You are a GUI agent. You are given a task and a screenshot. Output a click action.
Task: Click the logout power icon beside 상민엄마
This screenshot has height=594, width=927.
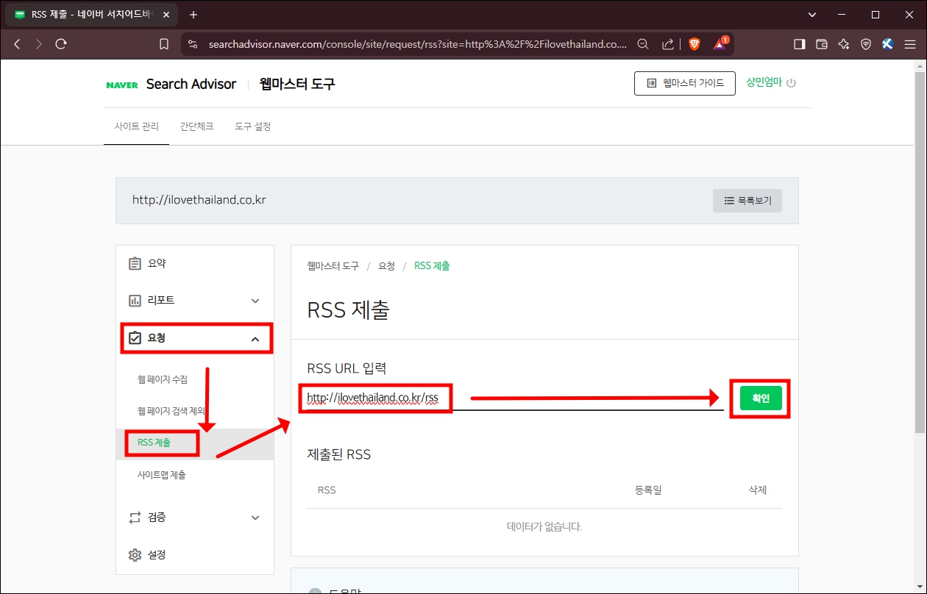click(792, 83)
